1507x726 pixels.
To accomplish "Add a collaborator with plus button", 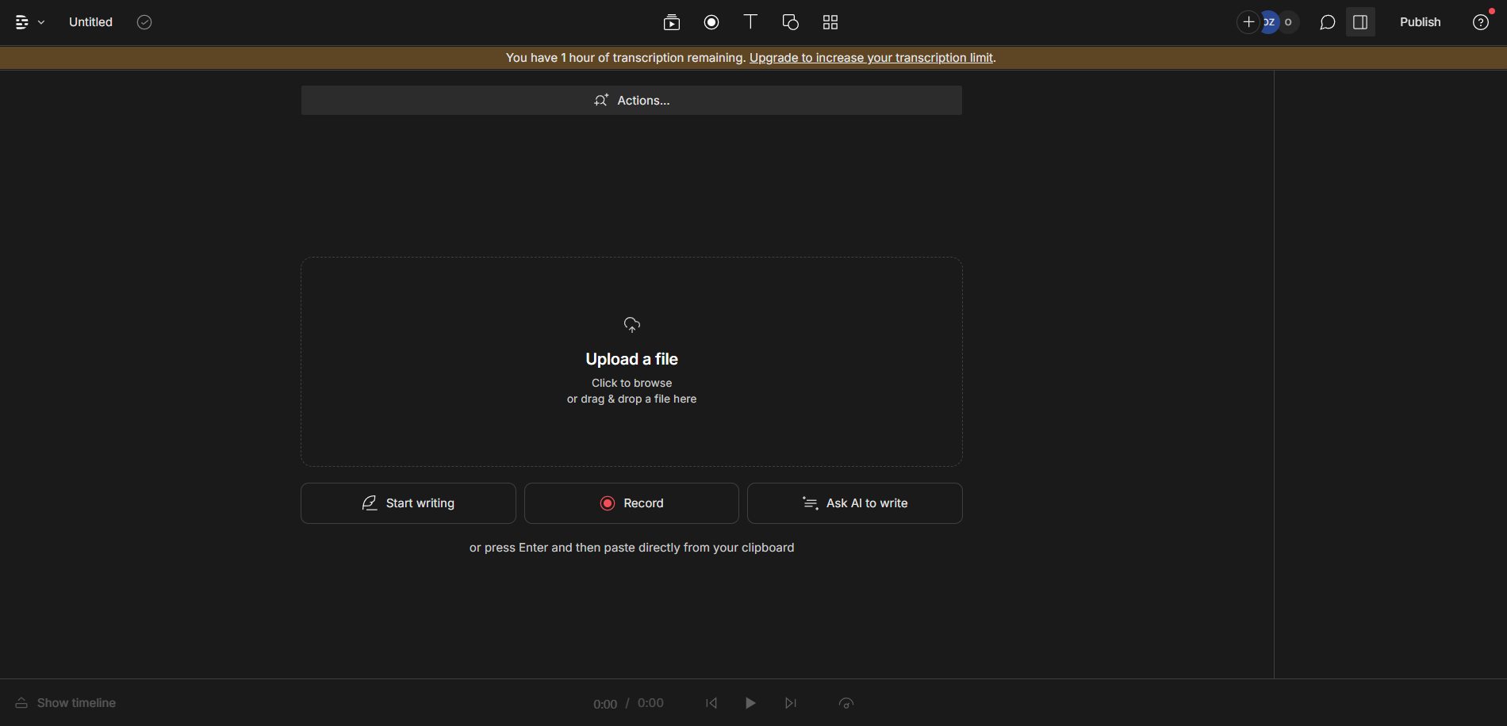I will coord(1248,22).
